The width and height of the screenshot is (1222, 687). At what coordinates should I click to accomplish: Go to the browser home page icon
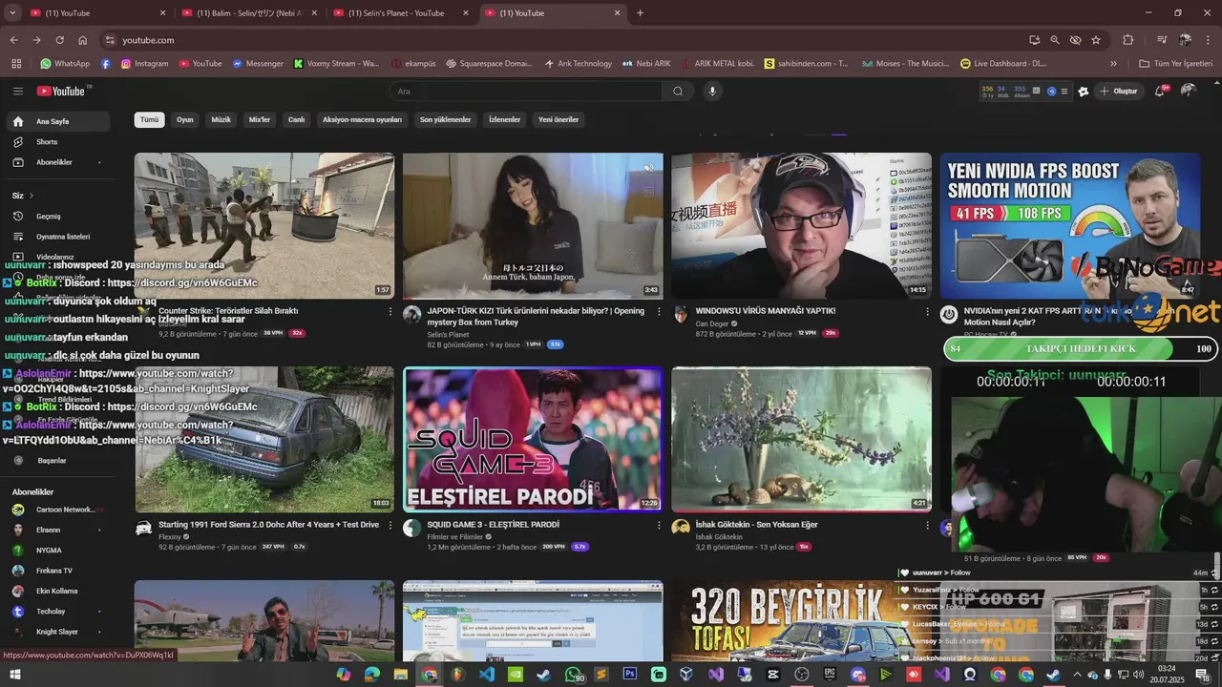click(83, 40)
